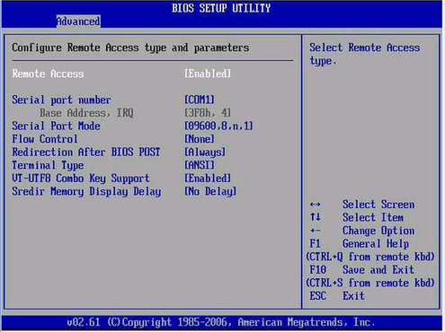Open the Flow Control [None] value
The image size is (445, 332).
point(200,139)
